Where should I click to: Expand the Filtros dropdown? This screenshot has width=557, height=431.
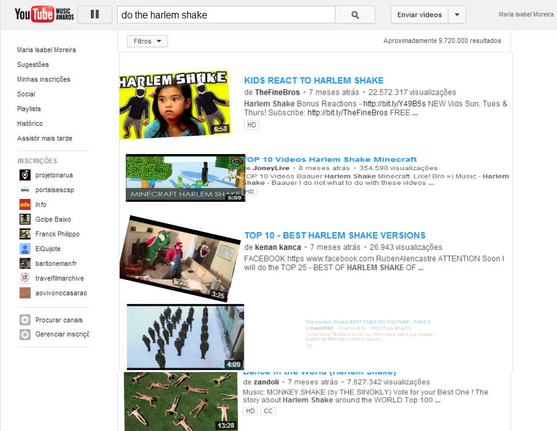coord(147,41)
